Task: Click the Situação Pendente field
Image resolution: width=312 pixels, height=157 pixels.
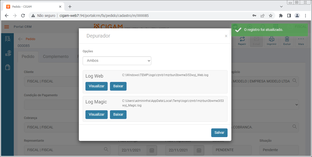Action: coord(279,150)
